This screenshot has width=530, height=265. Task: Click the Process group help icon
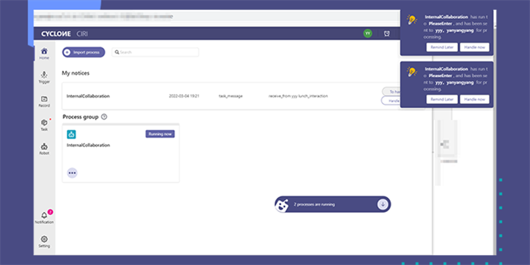(104, 117)
